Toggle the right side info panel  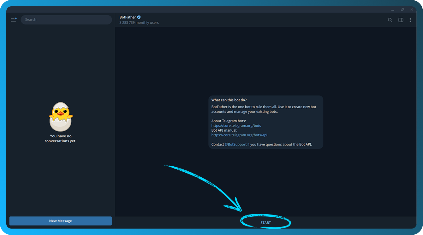pyautogui.click(x=401, y=20)
